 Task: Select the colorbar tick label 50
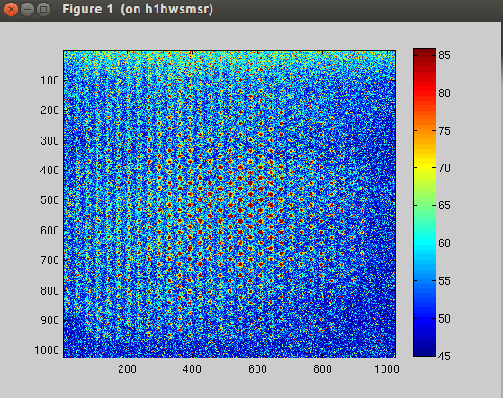pos(445,318)
